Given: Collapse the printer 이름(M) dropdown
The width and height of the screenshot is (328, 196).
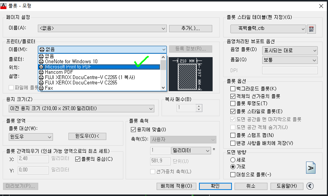Looking at the screenshot, I should click(102, 49).
